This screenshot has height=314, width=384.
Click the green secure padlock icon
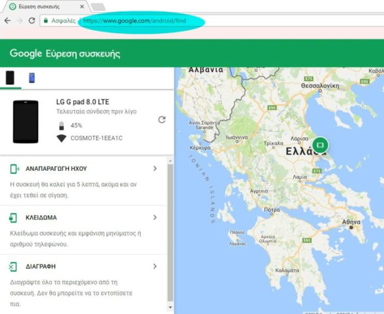pyautogui.click(x=45, y=20)
